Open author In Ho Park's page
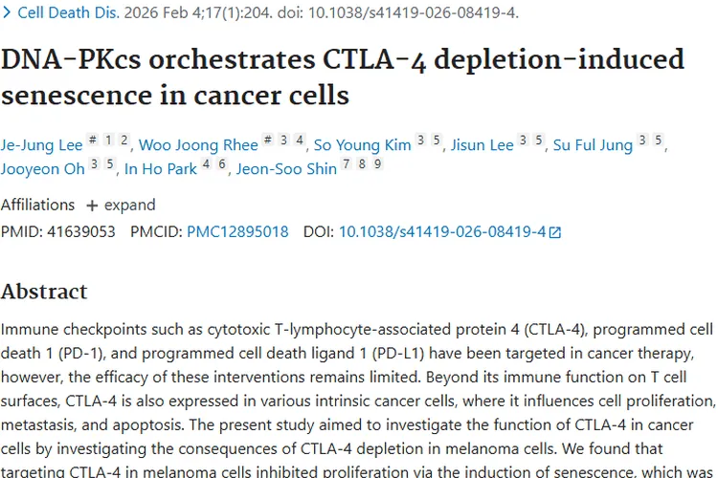718x478 pixels. 161,169
